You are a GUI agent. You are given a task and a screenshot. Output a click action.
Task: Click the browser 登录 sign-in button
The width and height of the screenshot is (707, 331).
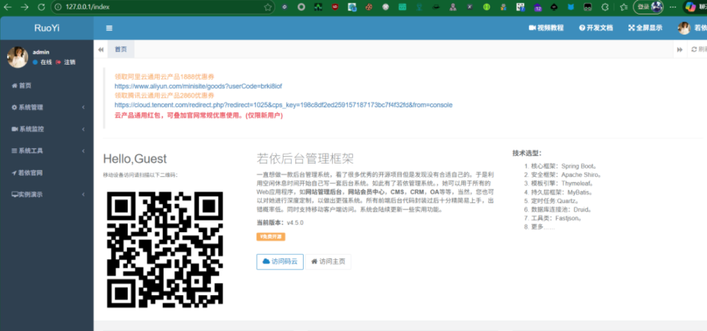tap(648, 7)
